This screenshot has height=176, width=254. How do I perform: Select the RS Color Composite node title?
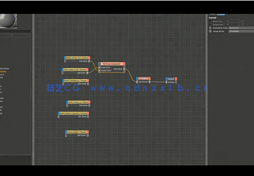(x=112, y=64)
